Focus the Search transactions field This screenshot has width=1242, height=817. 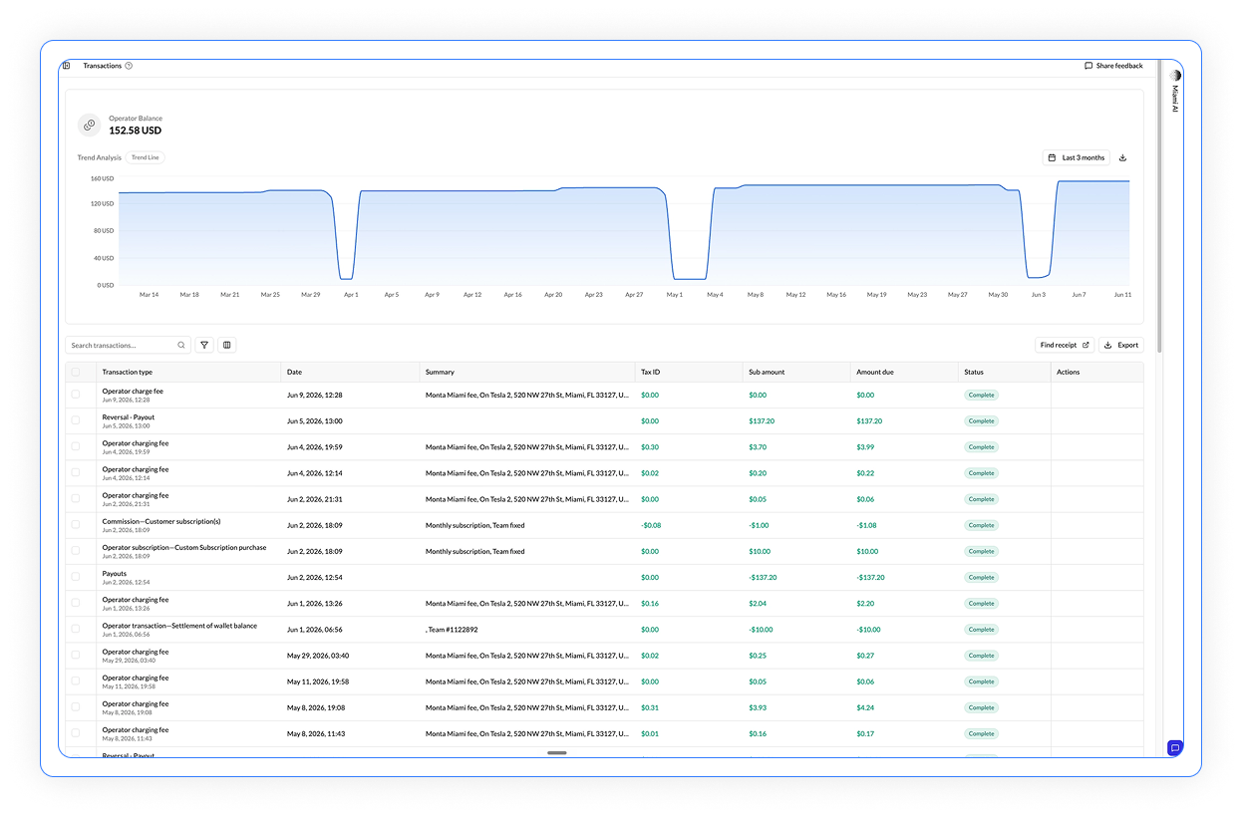tap(128, 345)
